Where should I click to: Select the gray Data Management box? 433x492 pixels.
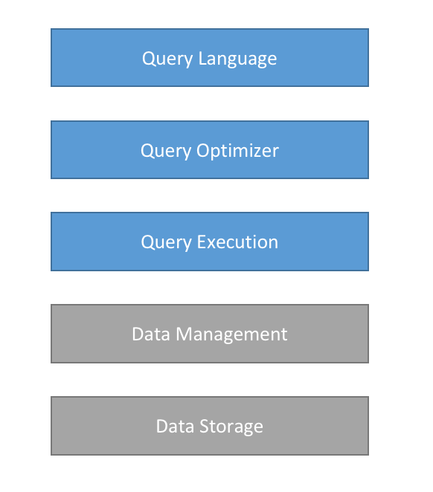click(210, 334)
